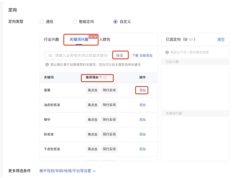Click the 同行买词 tag in 粉底液 row
The height and width of the screenshot is (178, 248).
pyautogui.click(x=109, y=135)
